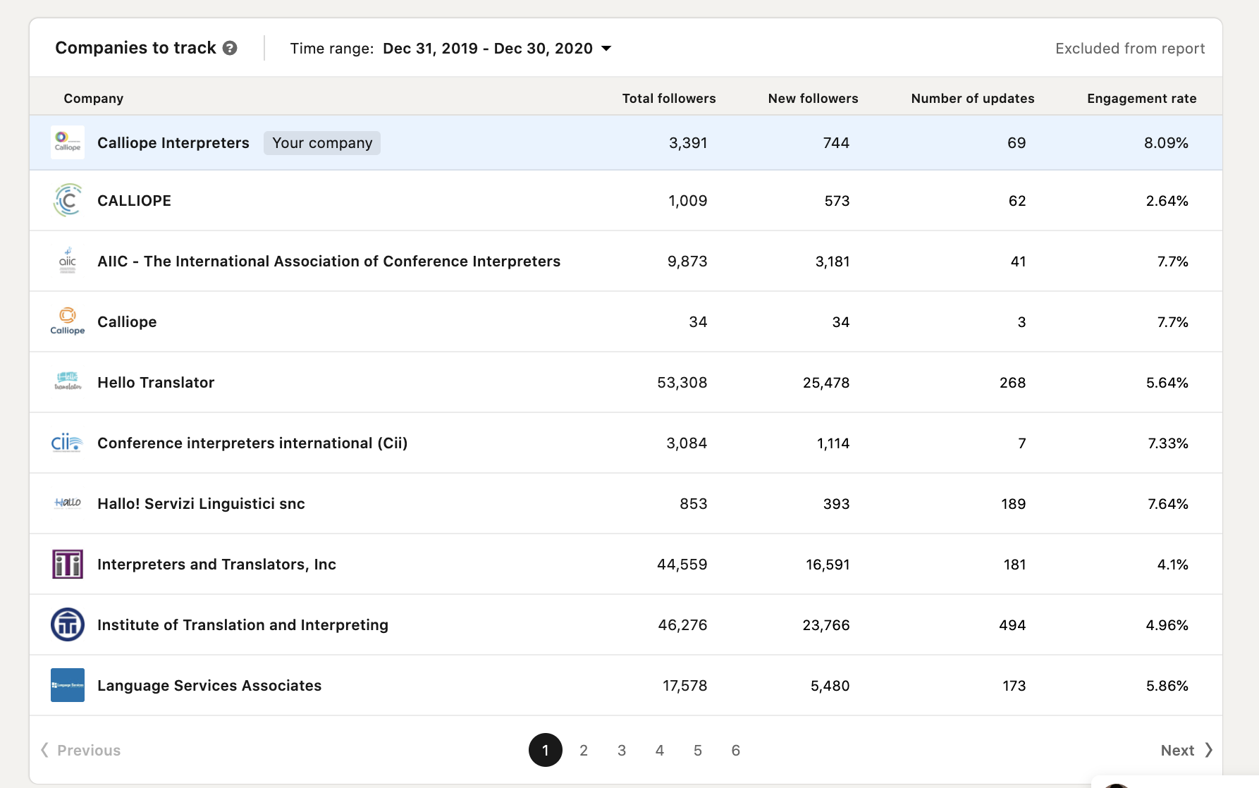Click the Interpreters and Translators, Inc logo
The width and height of the screenshot is (1259, 788).
click(68, 564)
